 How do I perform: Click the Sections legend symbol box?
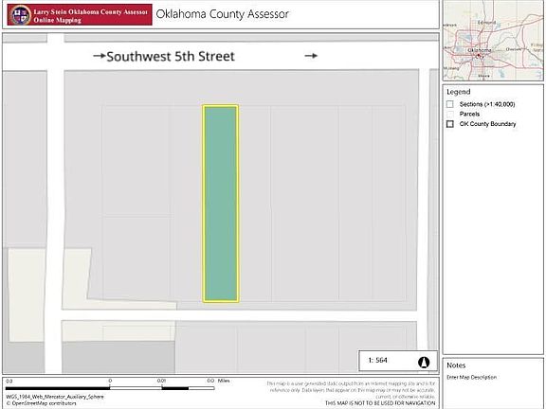(450, 104)
